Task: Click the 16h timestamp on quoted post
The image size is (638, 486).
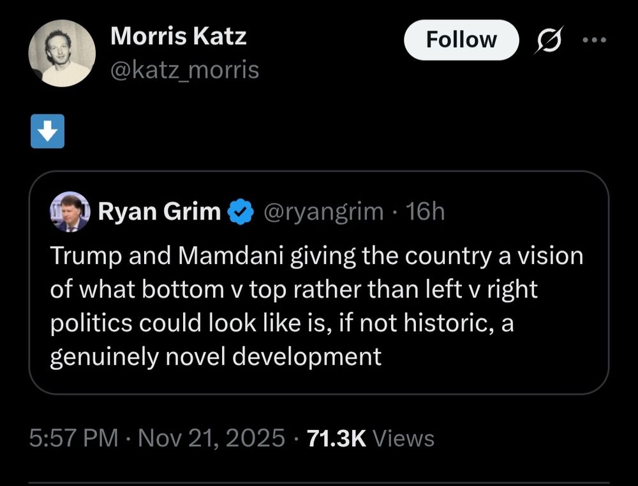Action: 426,212
